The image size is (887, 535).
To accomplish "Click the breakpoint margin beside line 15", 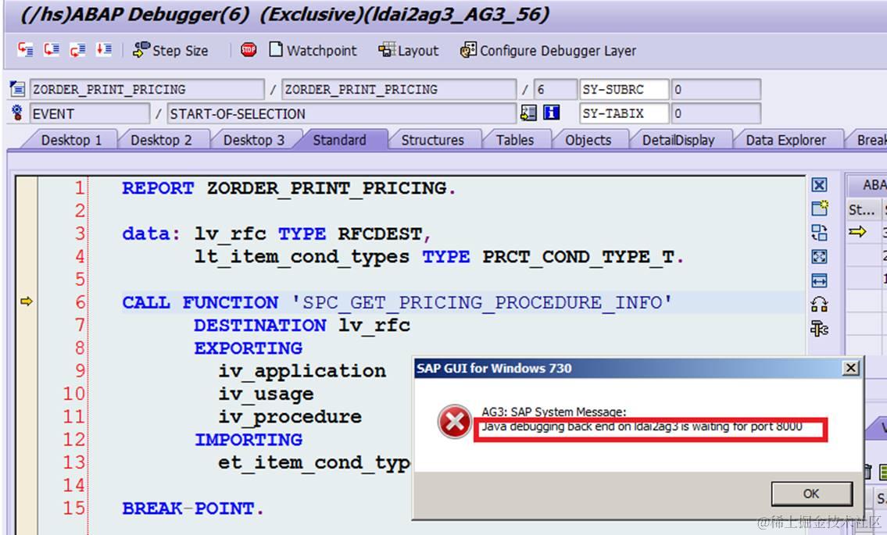I will tap(27, 508).
